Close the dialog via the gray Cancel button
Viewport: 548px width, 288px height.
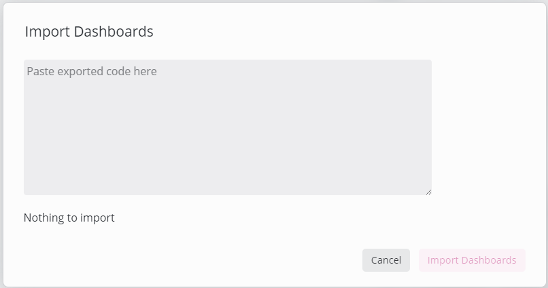[x=386, y=260]
